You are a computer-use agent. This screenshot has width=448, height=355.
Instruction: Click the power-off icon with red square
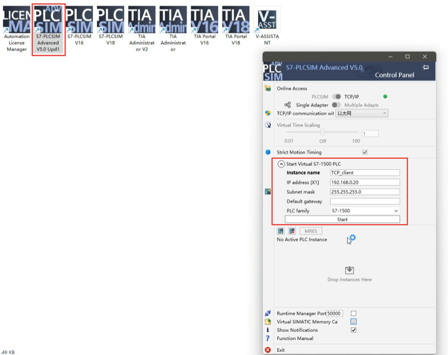(x=292, y=231)
